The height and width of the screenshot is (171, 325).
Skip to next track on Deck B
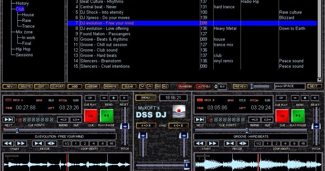pyautogui.click(x=200, y=120)
